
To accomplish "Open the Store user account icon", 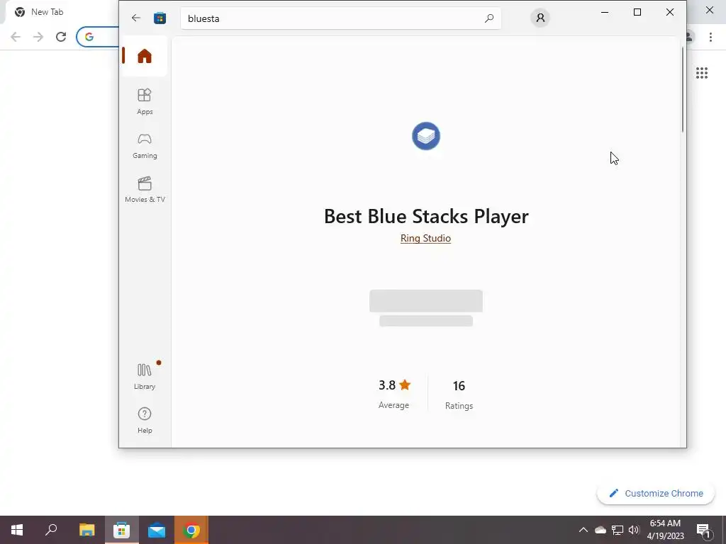I will coord(540,18).
